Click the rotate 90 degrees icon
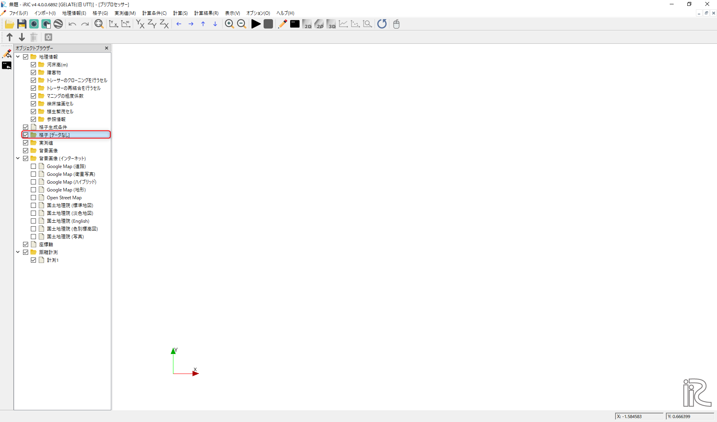 [126, 24]
